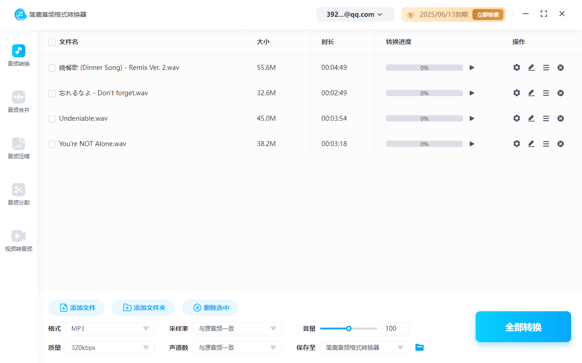Expand the 格式 MP3 dropdown
Screen dimensions: 582x363
coord(110,329)
